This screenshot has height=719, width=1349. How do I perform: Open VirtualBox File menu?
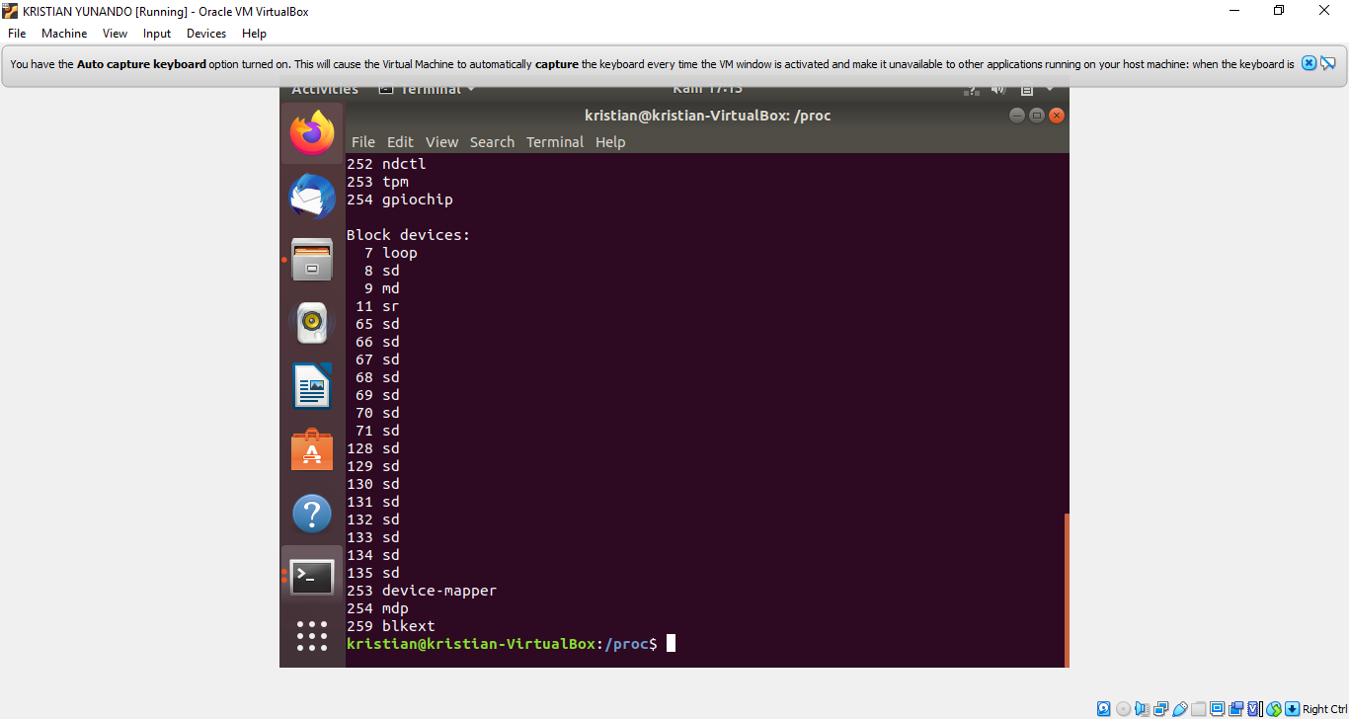tap(17, 34)
